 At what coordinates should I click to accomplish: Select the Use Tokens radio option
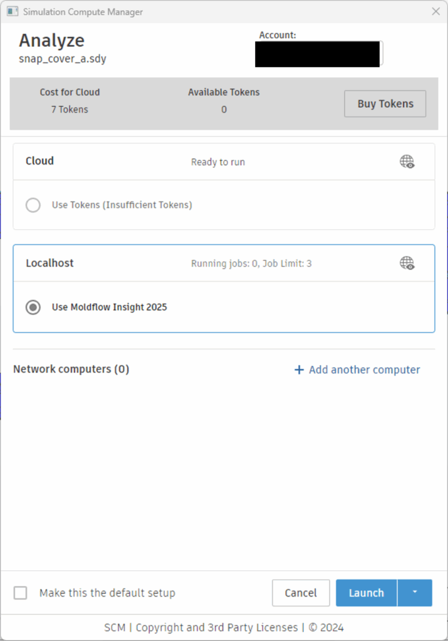pyautogui.click(x=33, y=205)
